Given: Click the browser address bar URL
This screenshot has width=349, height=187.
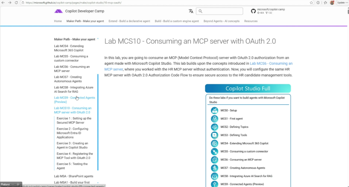Looking at the screenshot, I should 74,3.
